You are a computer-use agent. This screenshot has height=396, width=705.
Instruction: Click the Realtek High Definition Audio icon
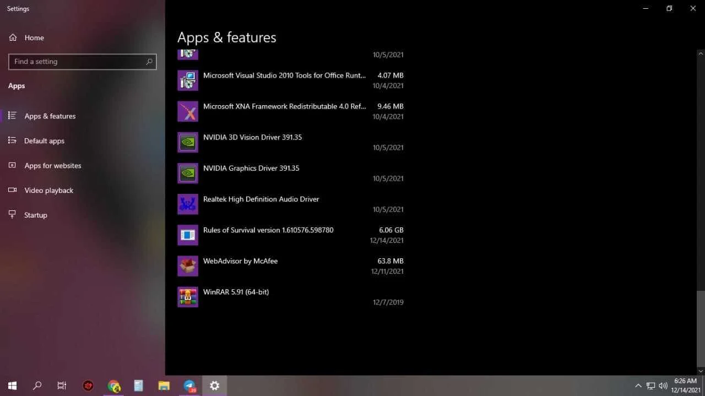click(188, 204)
